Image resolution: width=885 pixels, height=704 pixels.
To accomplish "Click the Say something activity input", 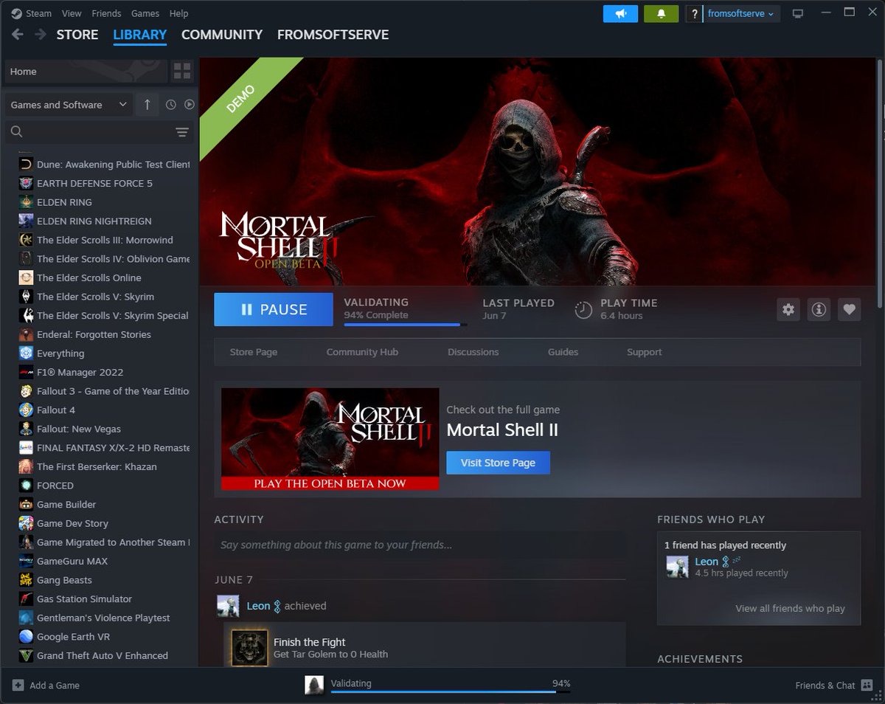I will [420, 545].
